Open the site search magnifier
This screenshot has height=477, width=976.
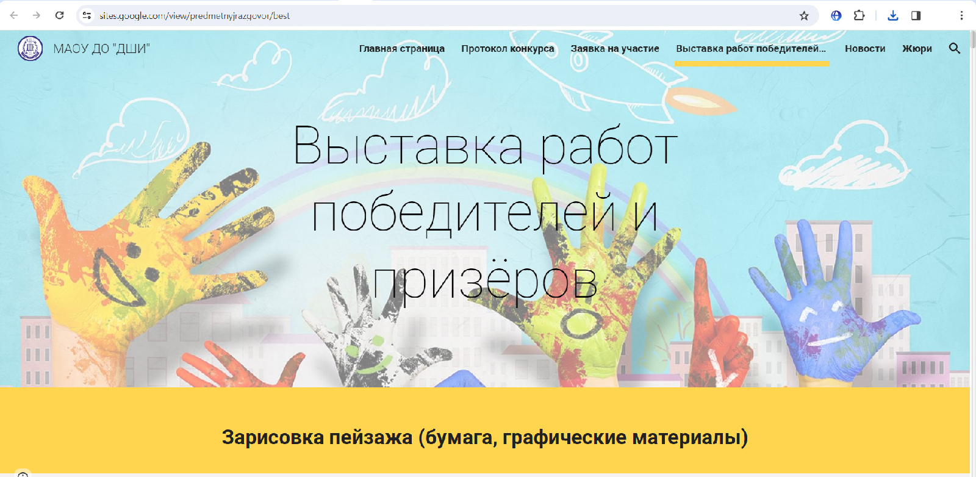pos(955,48)
